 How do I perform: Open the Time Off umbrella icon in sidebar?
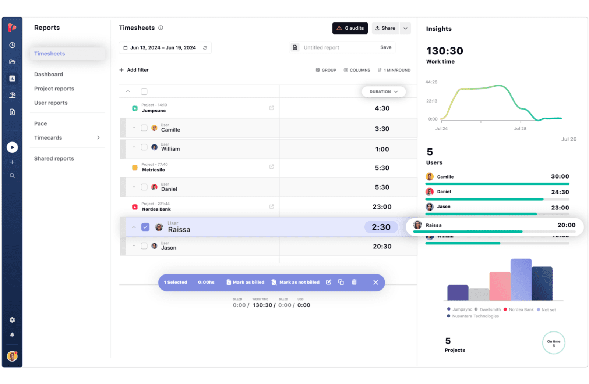[12, 95]
